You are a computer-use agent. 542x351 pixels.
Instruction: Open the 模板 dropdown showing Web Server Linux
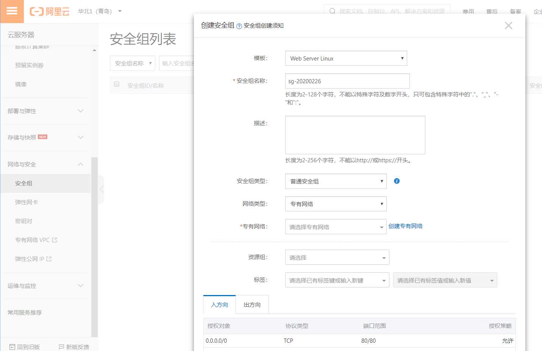(346, 58)
